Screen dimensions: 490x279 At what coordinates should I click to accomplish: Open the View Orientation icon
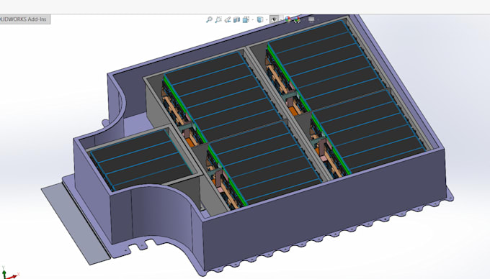(x=246, y=19)
